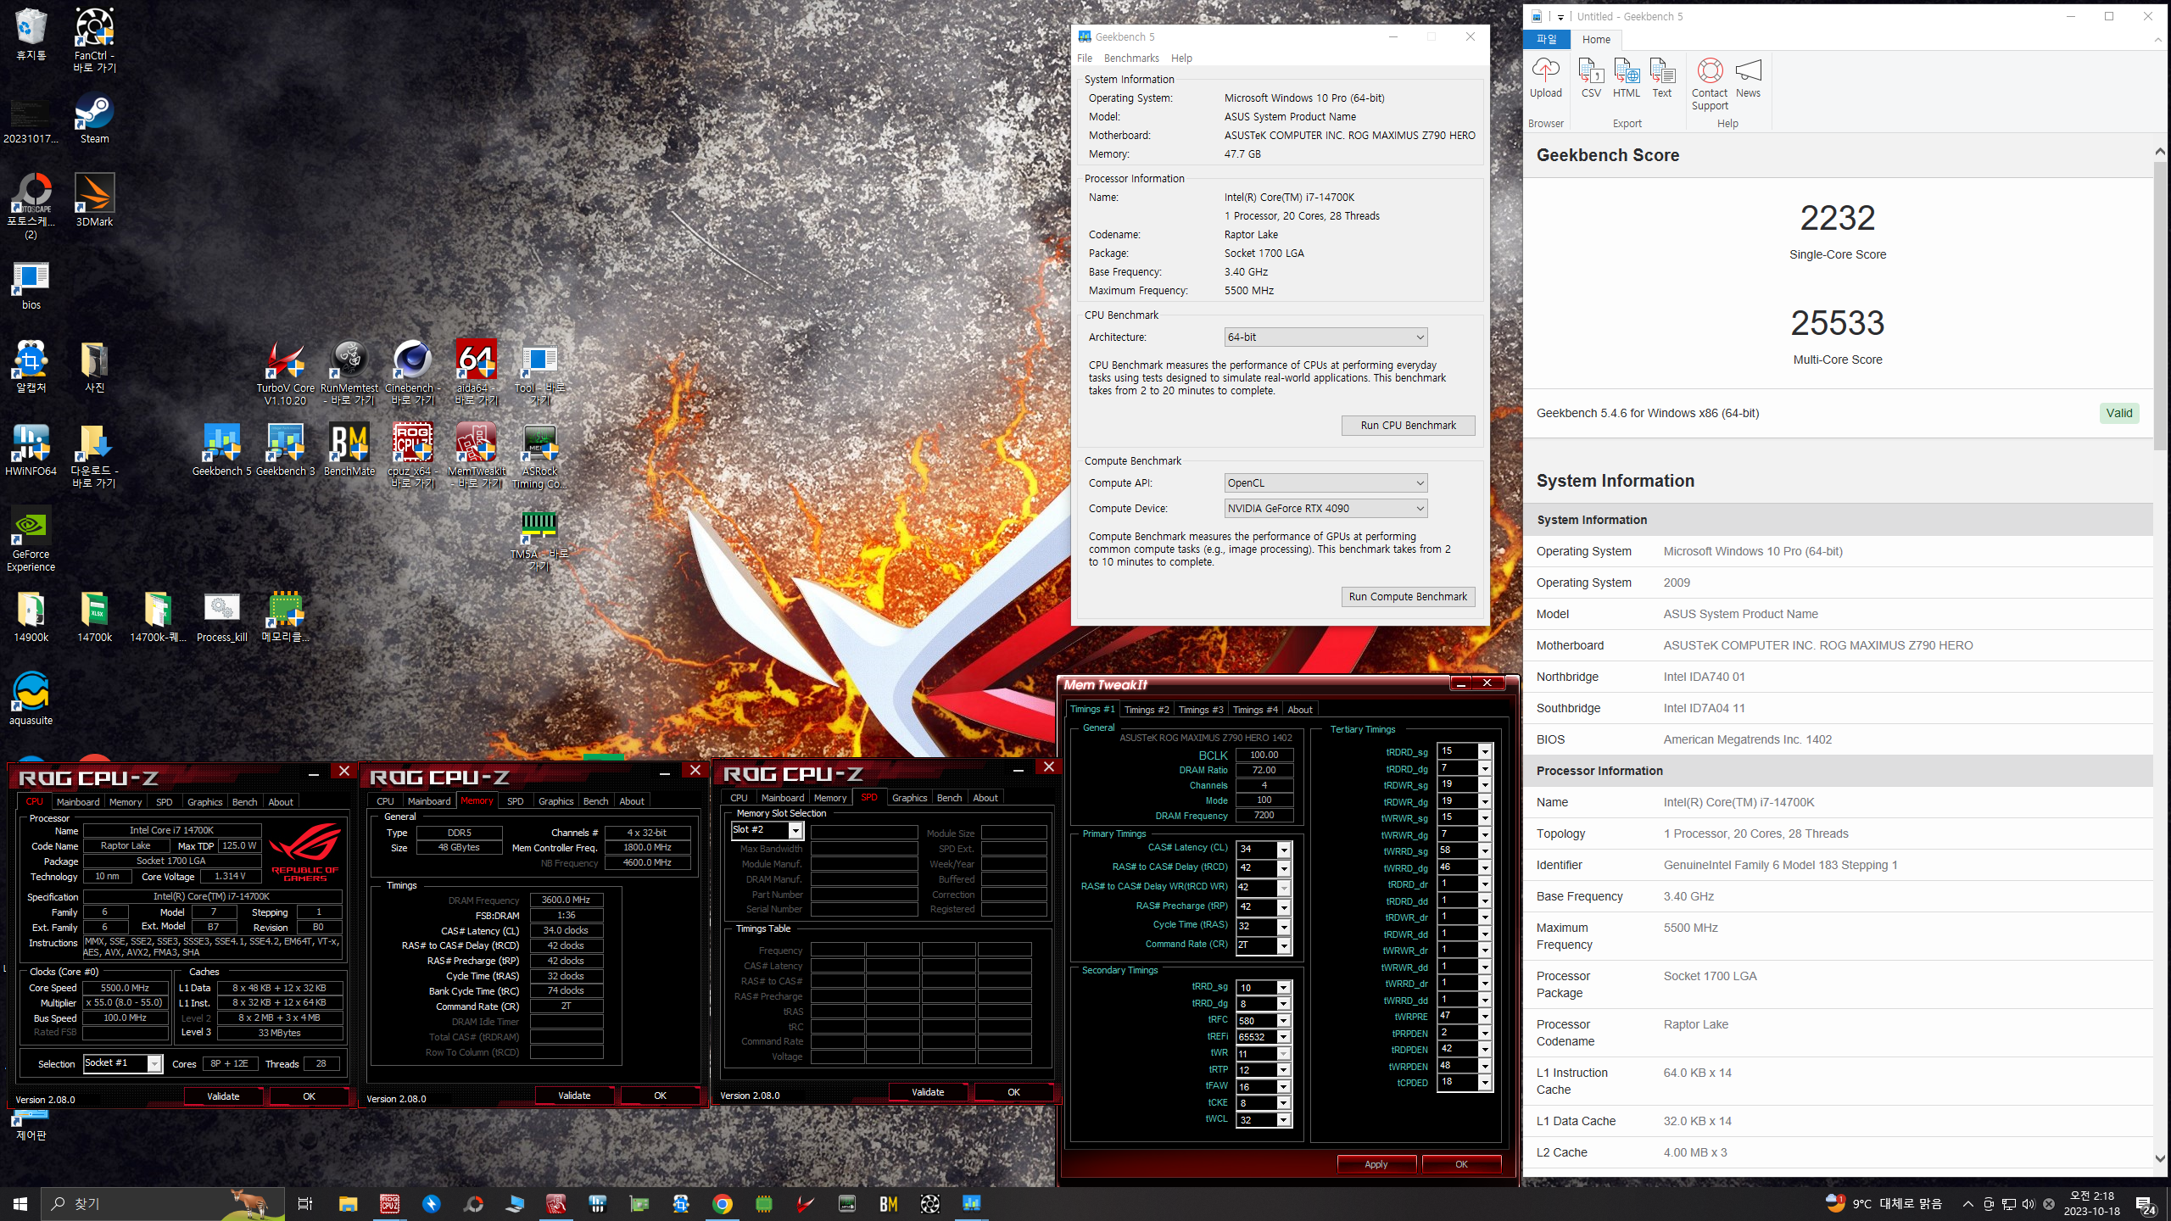The height and width of the screenshot is (1221, 2171).
Task: Open the News icon in the ribbon
Action: tap(1748, 78)
